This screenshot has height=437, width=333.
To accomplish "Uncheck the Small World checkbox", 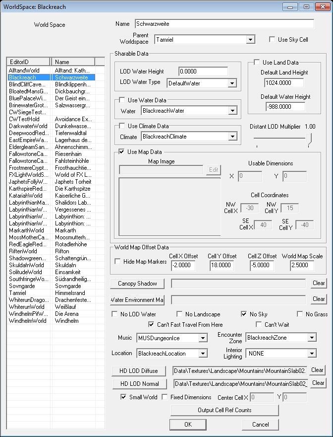I will click(x=123, y=397).
